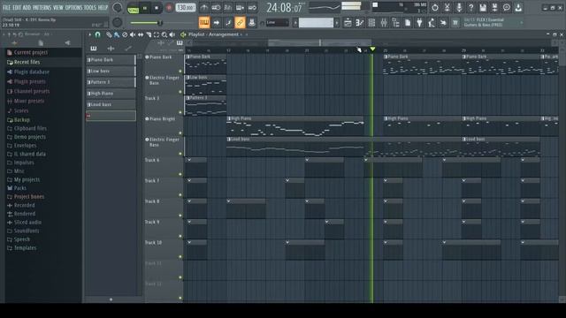The image size is (566, 318).
Task: Toggle loop recording icon
Action: pyautogui.click(x=252, y=8)
